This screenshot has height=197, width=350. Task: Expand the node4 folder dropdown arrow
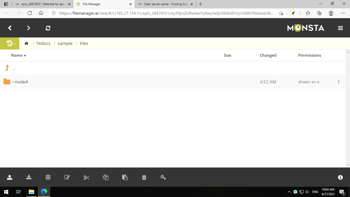(x=13, y=82)
